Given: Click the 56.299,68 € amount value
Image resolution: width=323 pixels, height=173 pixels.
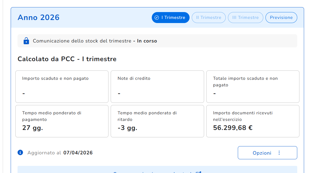Looking at the screenshot, I should click(x=233, y=127).
